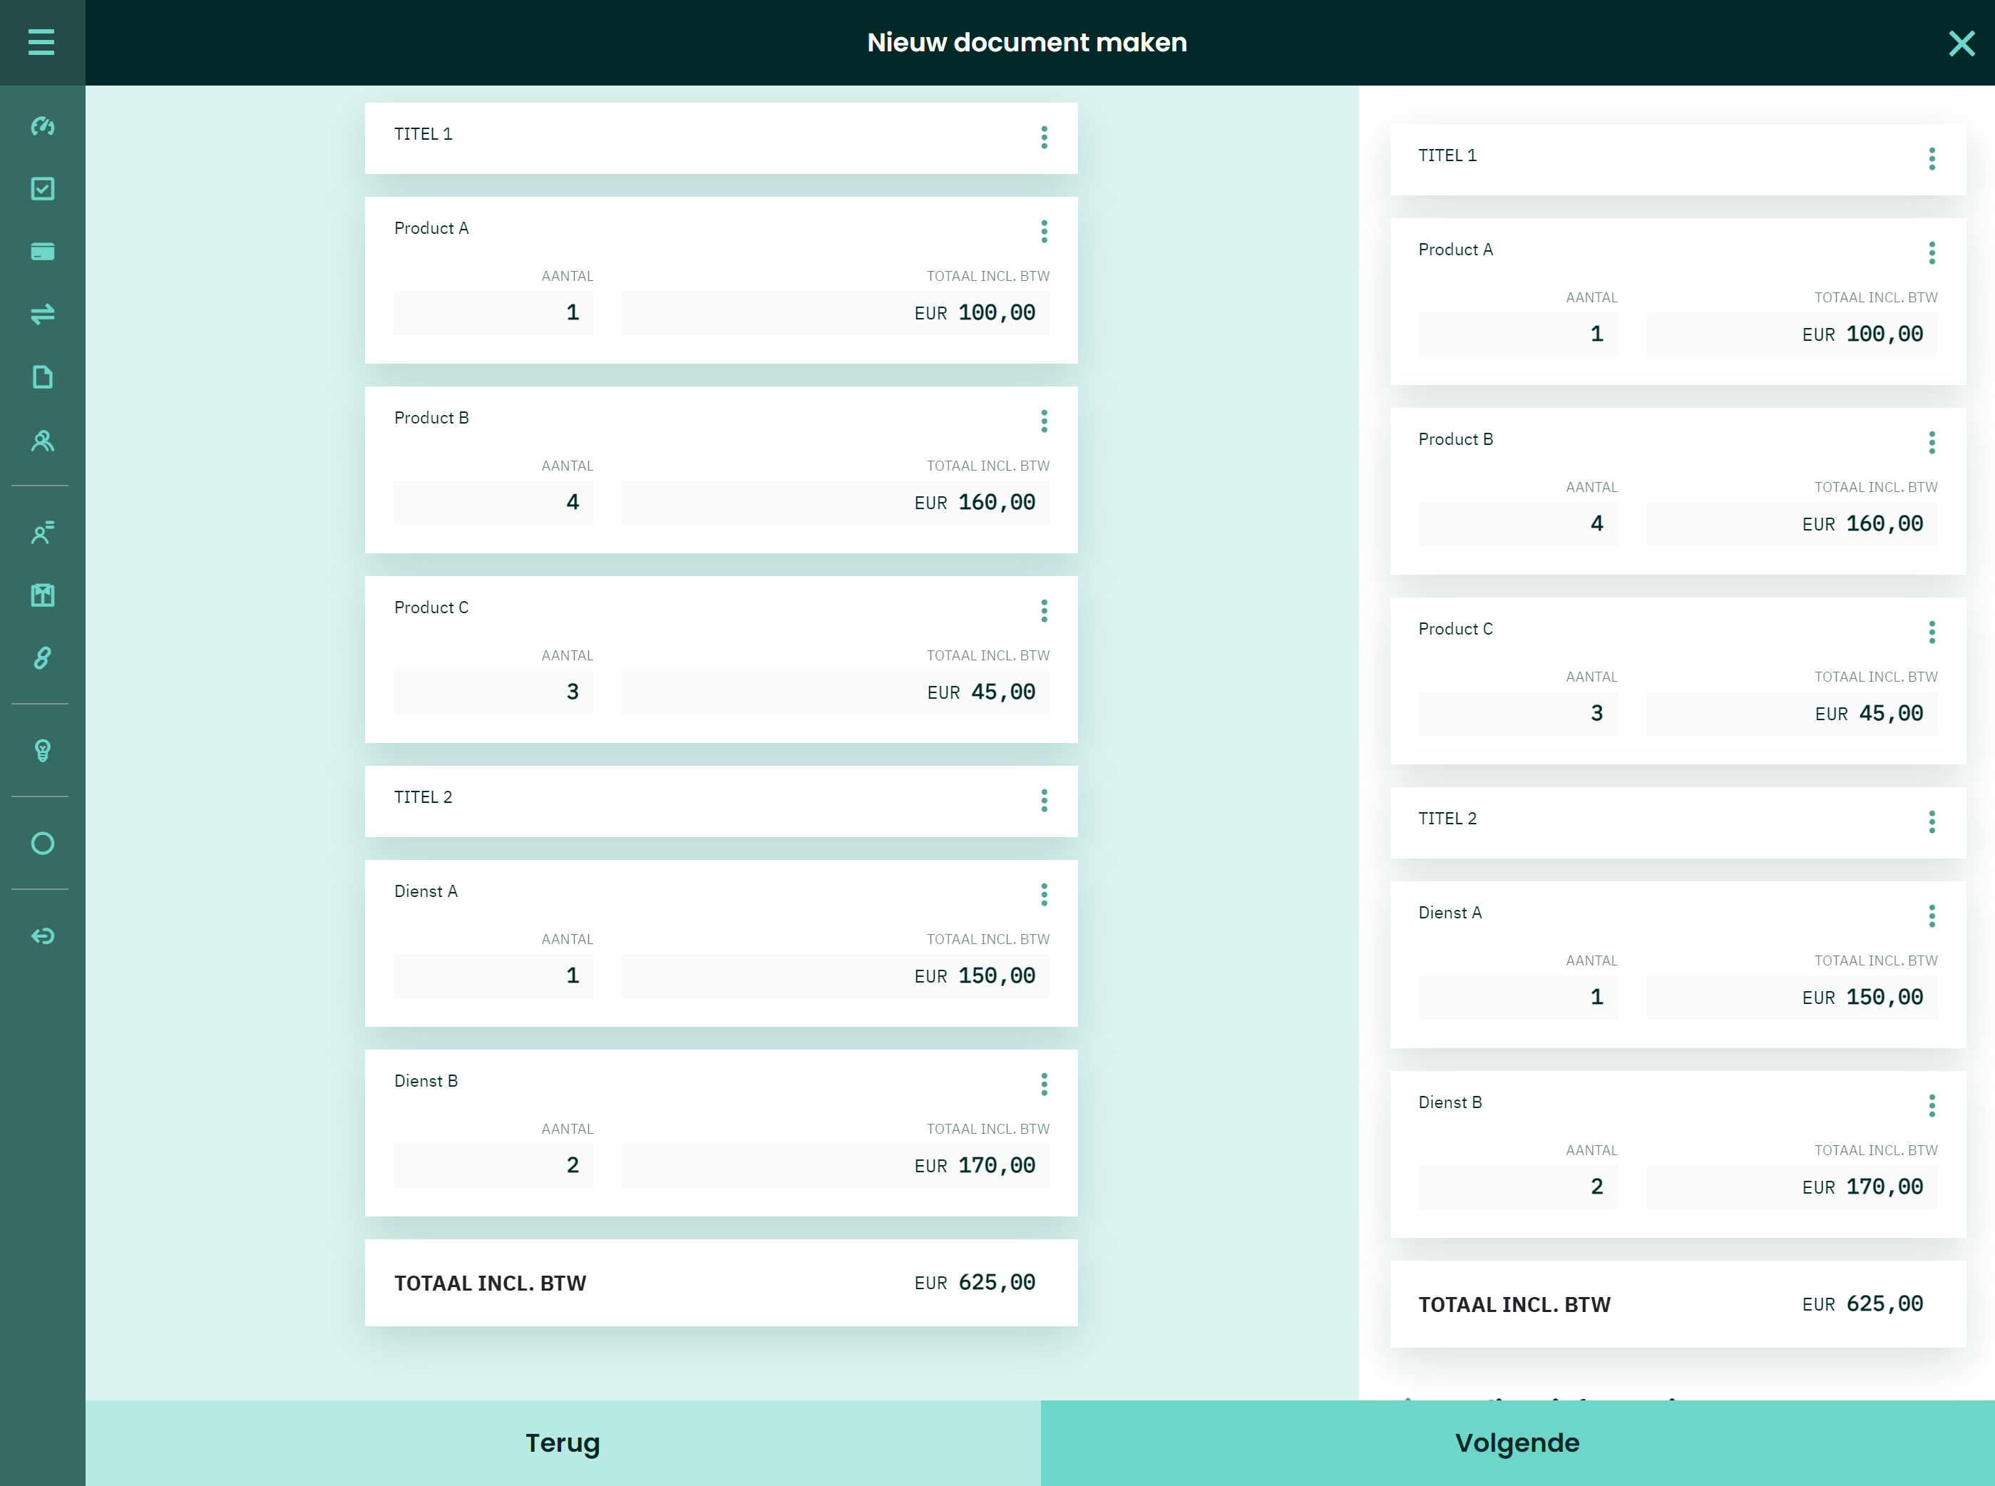Open options menu for right panel Dienst B
Viewport: 1995px width, 1486px height.
(x=1931, y=1107)
